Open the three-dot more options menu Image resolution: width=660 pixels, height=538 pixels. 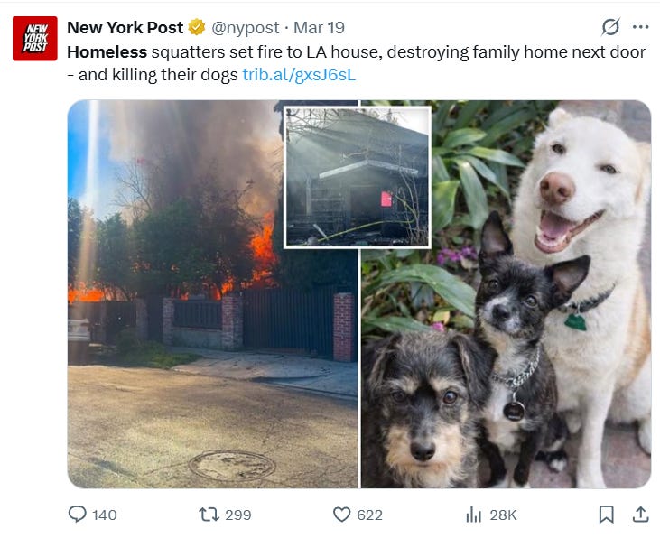pyautogui.click(x=640, y=27)
